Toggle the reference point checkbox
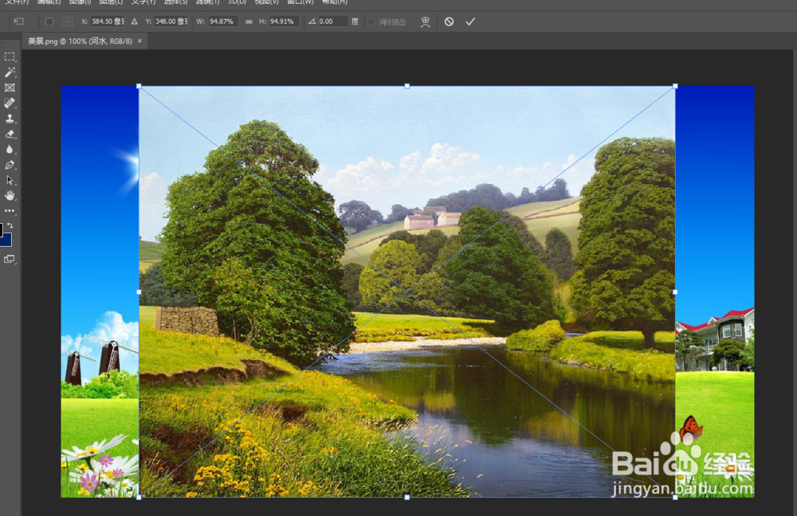The height and width of the screenshot is (516, 797). (x=49, y=21)
